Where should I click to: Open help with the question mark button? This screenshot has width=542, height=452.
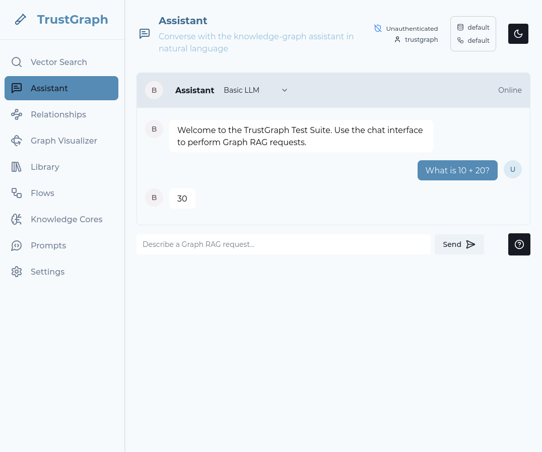click(x=519, y=244)
